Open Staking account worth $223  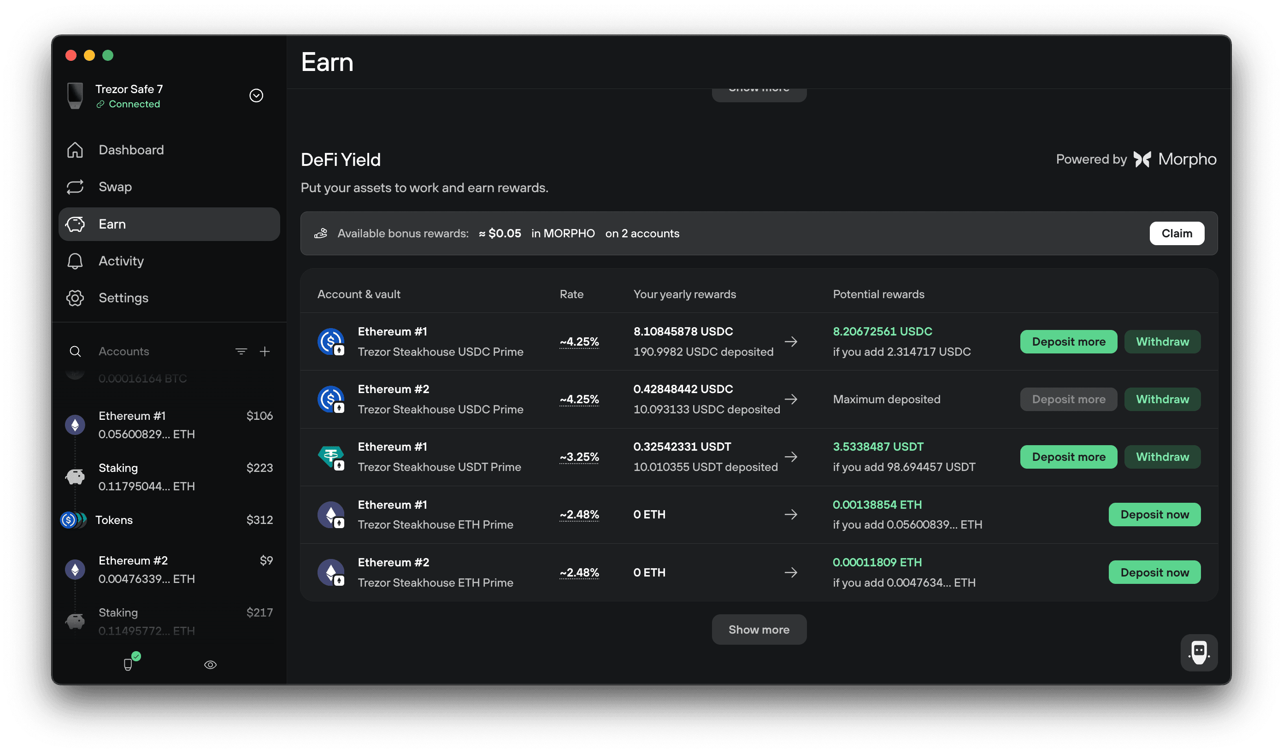(x=169, y=477)
